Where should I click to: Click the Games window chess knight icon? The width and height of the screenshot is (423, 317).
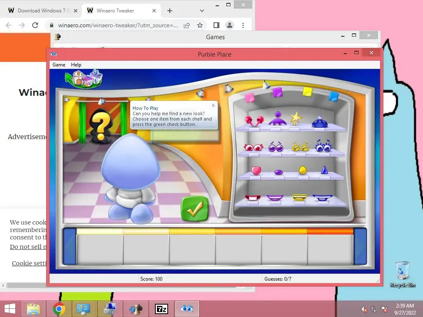57,37
